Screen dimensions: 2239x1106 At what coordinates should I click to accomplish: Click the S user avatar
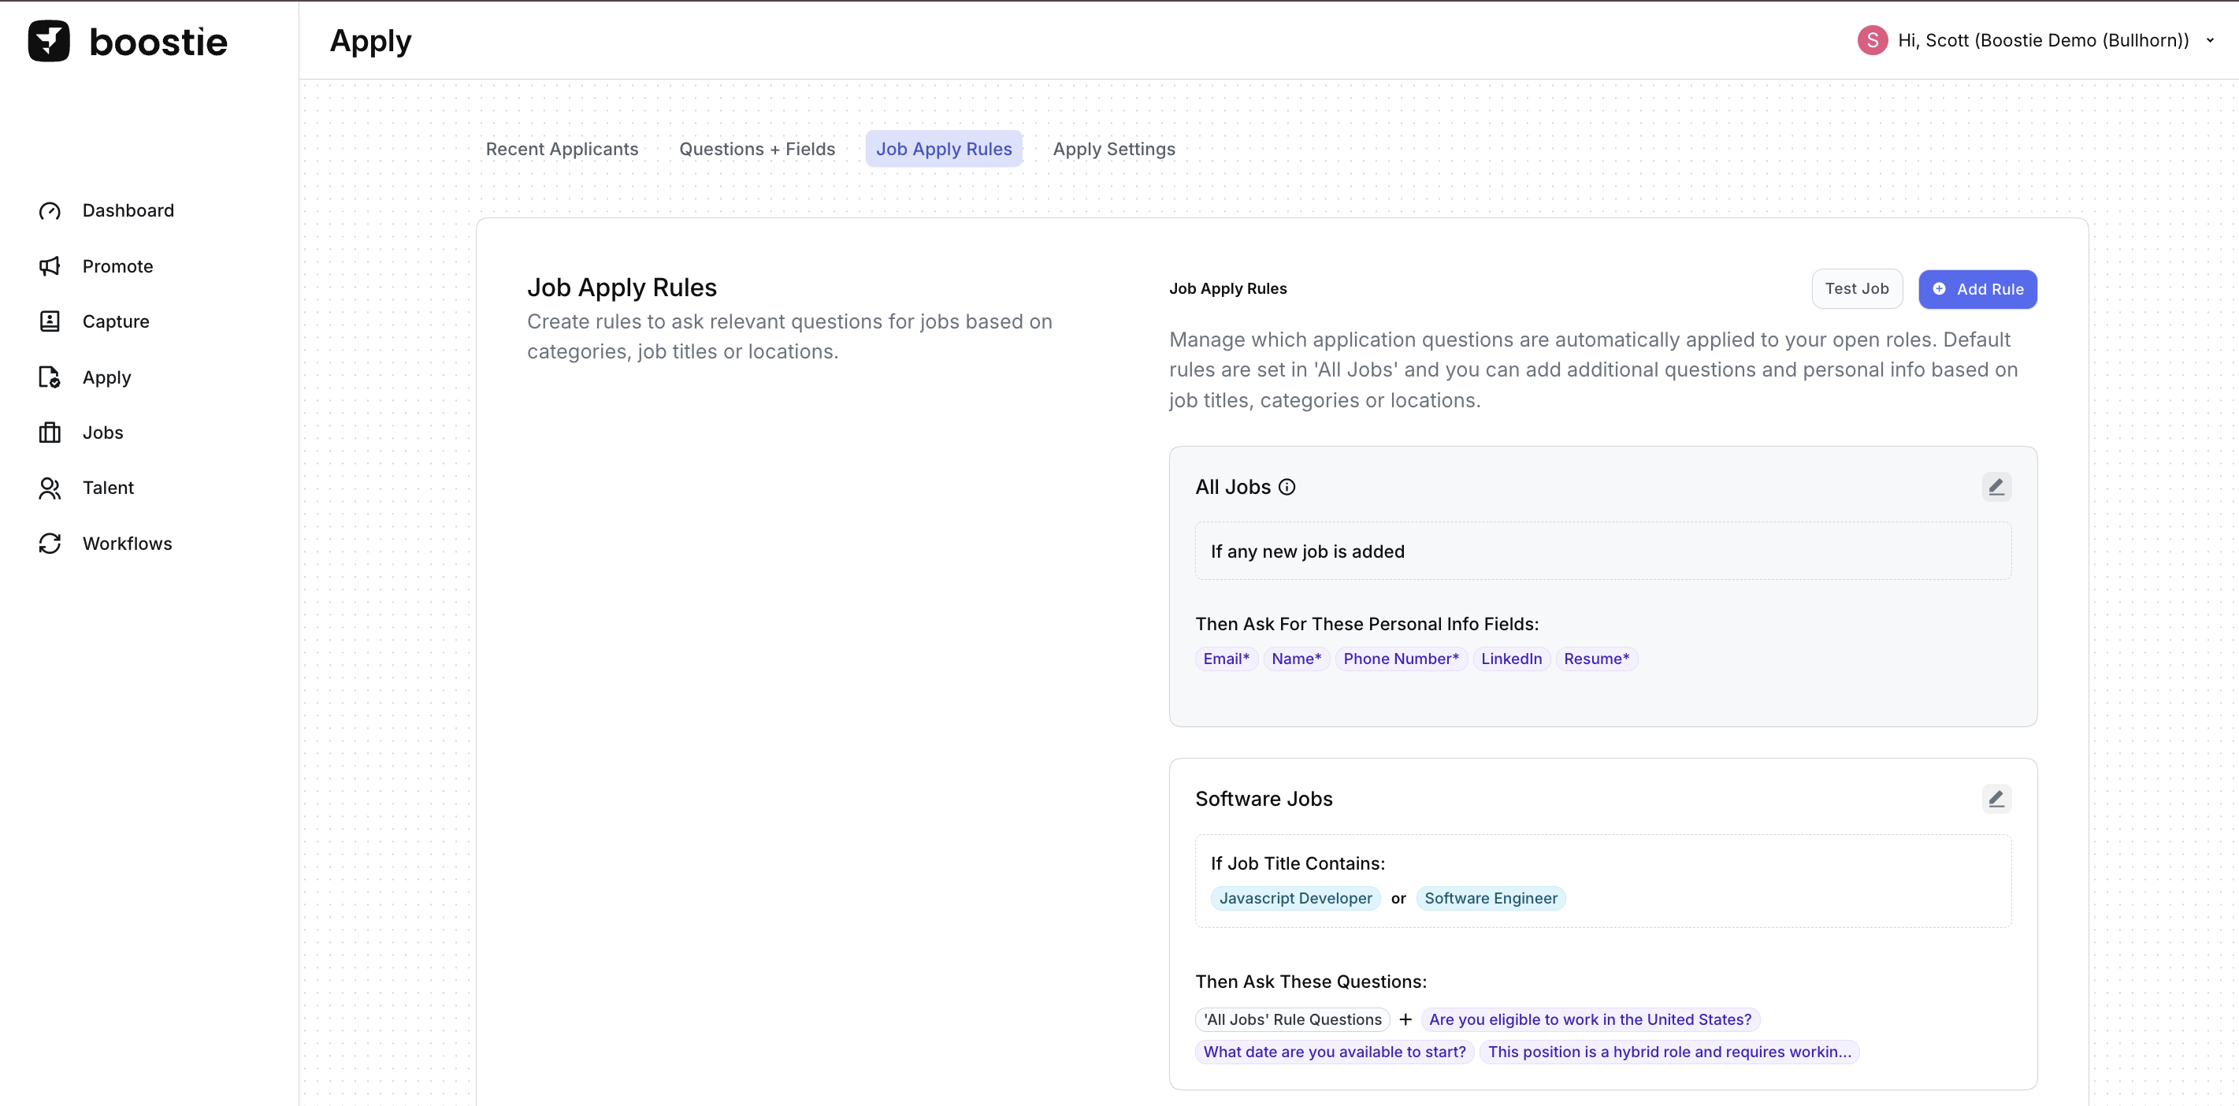pyautogui.click(x=1871, y=40)
